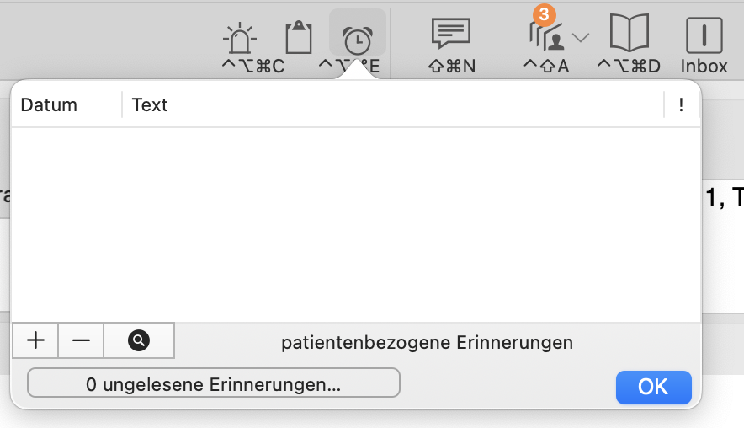The image size is (744, 428).
Task: Confirm the popover with OK
Action: 653,388
